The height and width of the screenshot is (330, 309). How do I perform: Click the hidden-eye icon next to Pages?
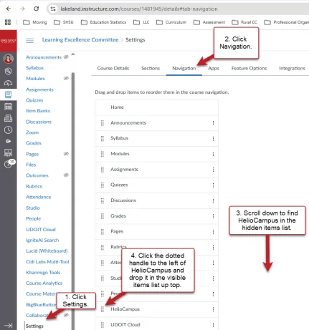pyautogui.click(x=66, y=154)
